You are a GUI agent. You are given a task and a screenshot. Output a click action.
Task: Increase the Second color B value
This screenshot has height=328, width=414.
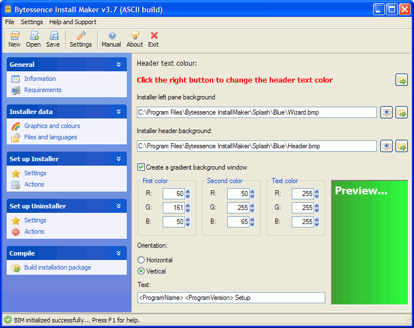[x=252, y=219]
